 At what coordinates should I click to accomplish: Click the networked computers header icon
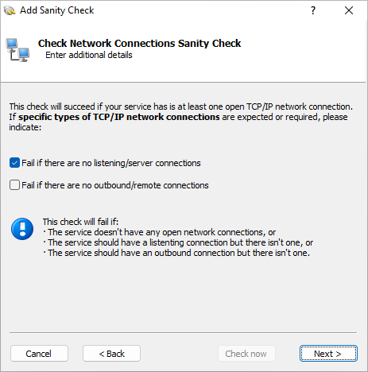click(x=17, y=50)
